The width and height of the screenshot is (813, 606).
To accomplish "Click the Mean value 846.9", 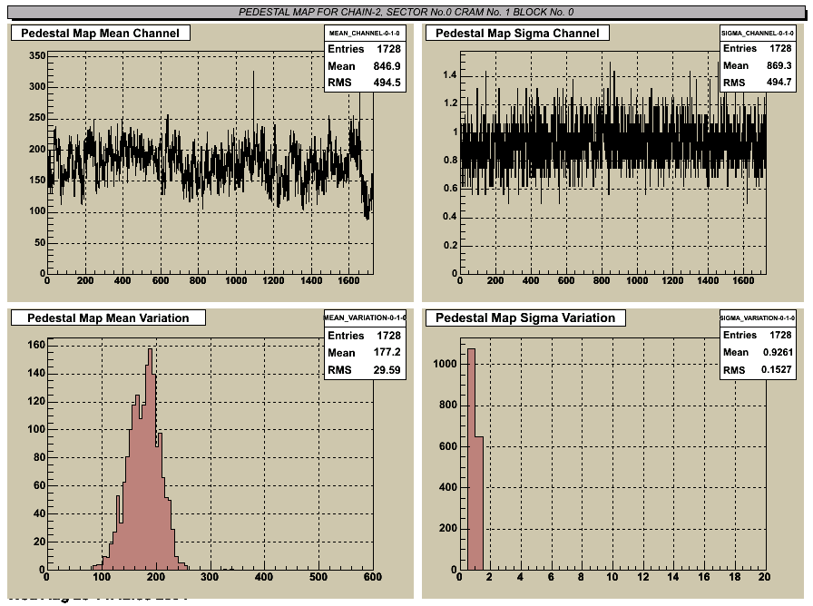I will [x=387, y=66].
